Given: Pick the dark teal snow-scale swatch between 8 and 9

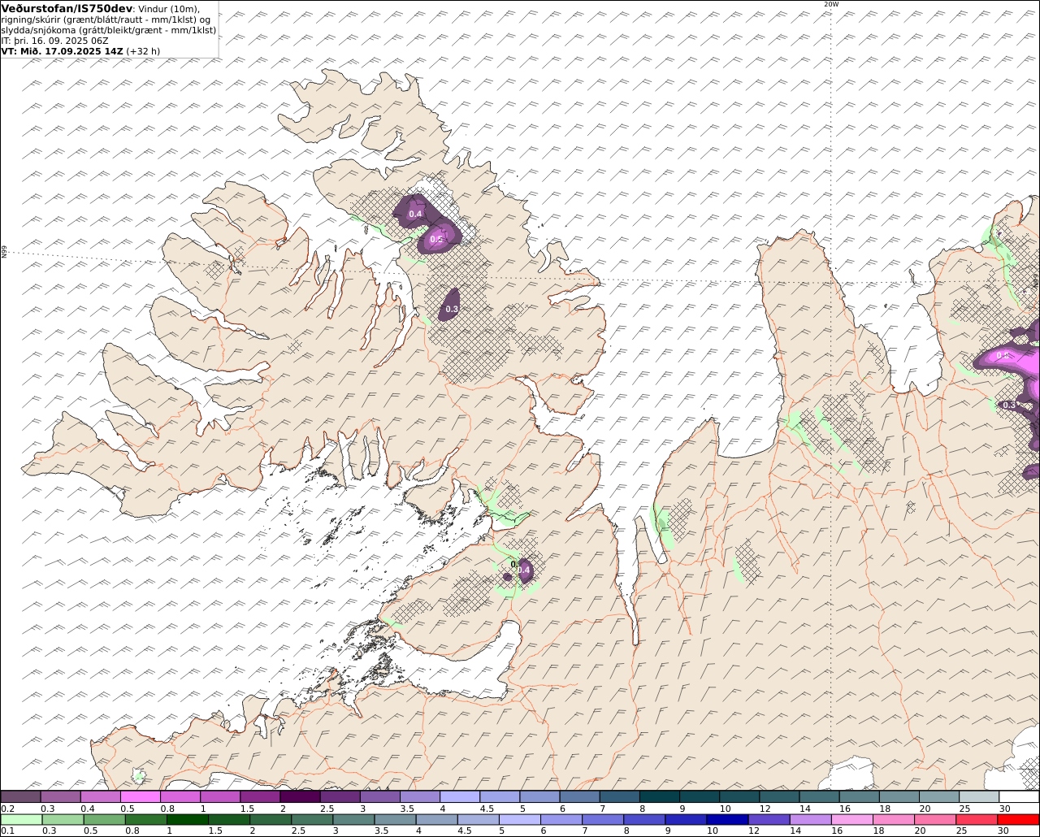Looking at the screenshot, I should pos(660,796).
